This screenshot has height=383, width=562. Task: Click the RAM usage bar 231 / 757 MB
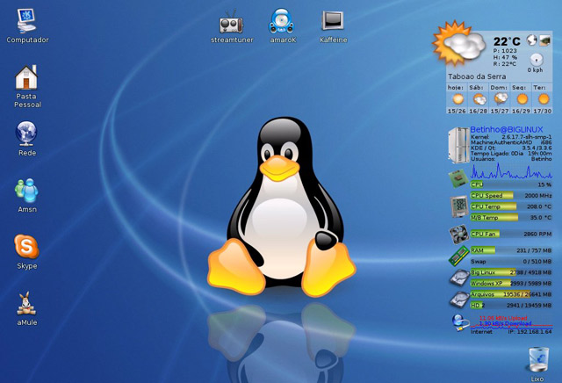[511, 250]
